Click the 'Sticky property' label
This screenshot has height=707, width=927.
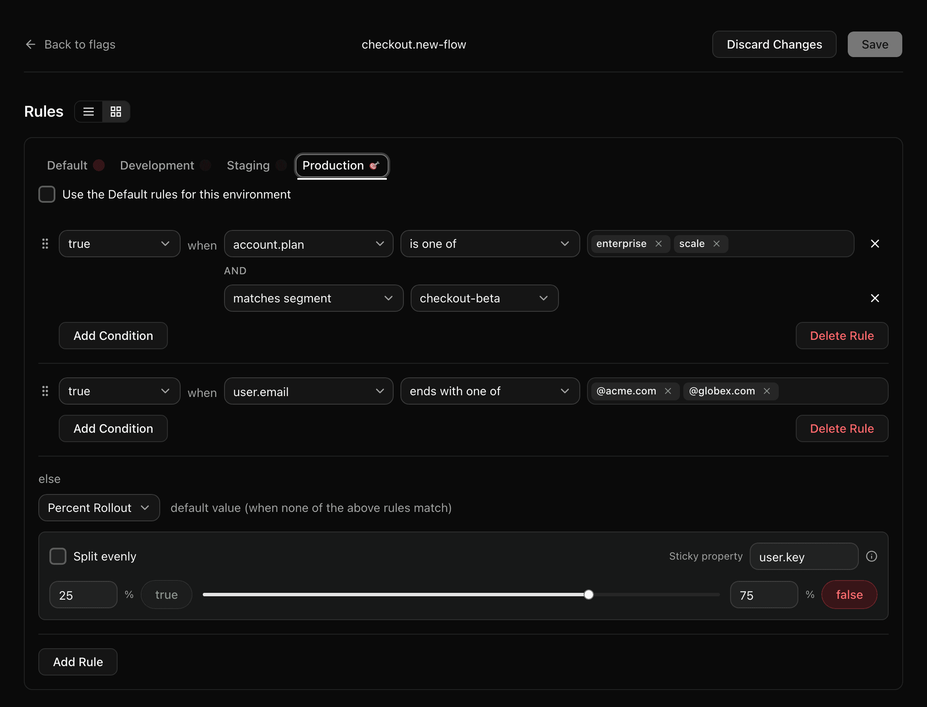(x=705, y=556)
